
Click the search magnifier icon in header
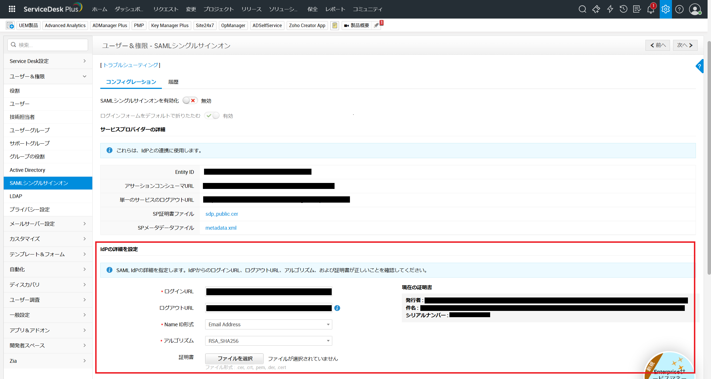(x=582, y=9)
